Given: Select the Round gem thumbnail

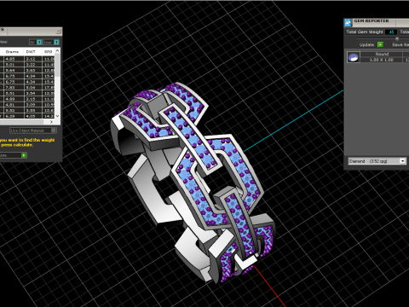Looking at the screenshot, I should click(354, 57).
